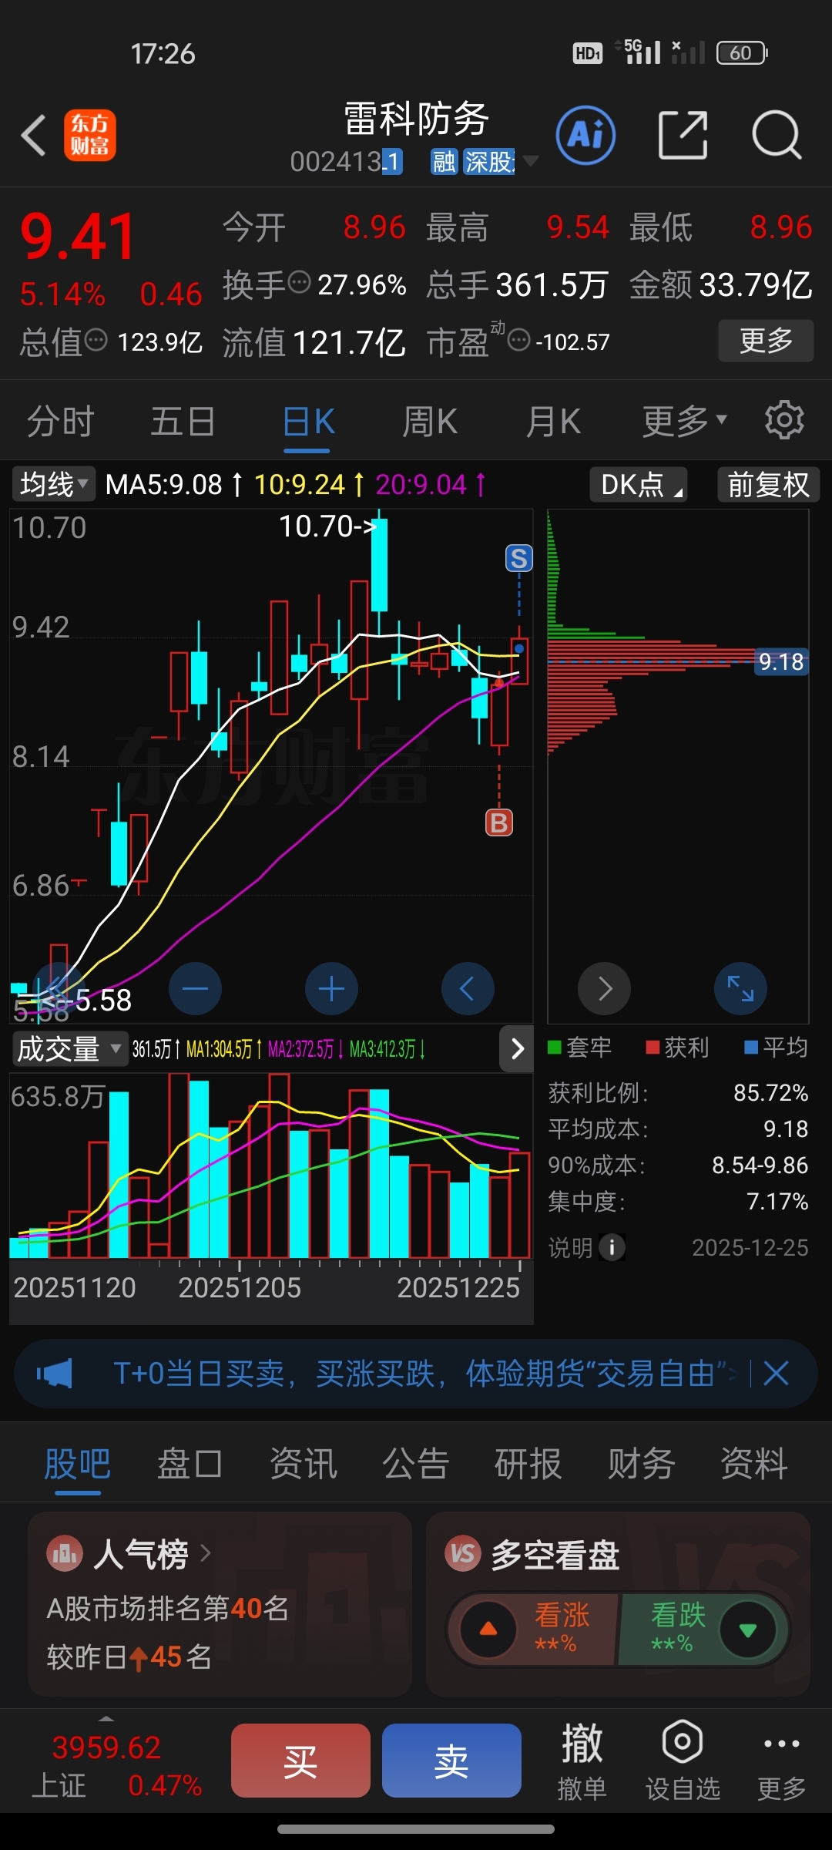The height and width of the screenshot is (1850, 832).
Task: Open the 盘口 tab
Action: [x=190, y=1463]
